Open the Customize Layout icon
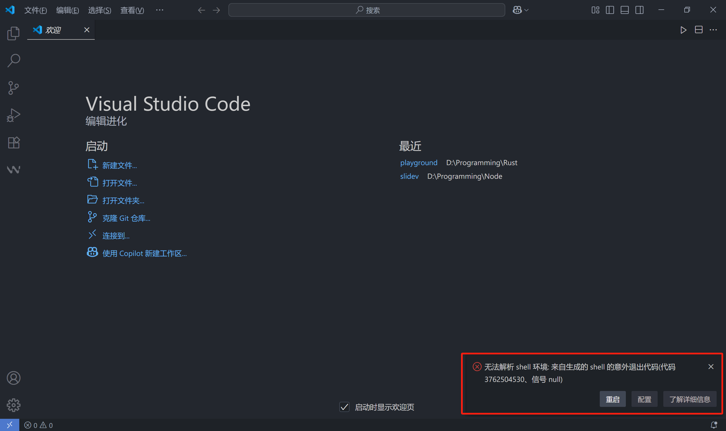726x431 pixels. tap(595, 10)
